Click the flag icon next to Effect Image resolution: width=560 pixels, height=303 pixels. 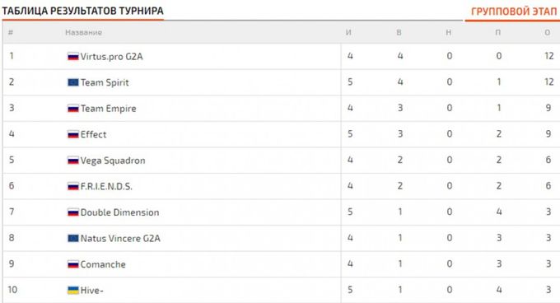coord(72,134)
